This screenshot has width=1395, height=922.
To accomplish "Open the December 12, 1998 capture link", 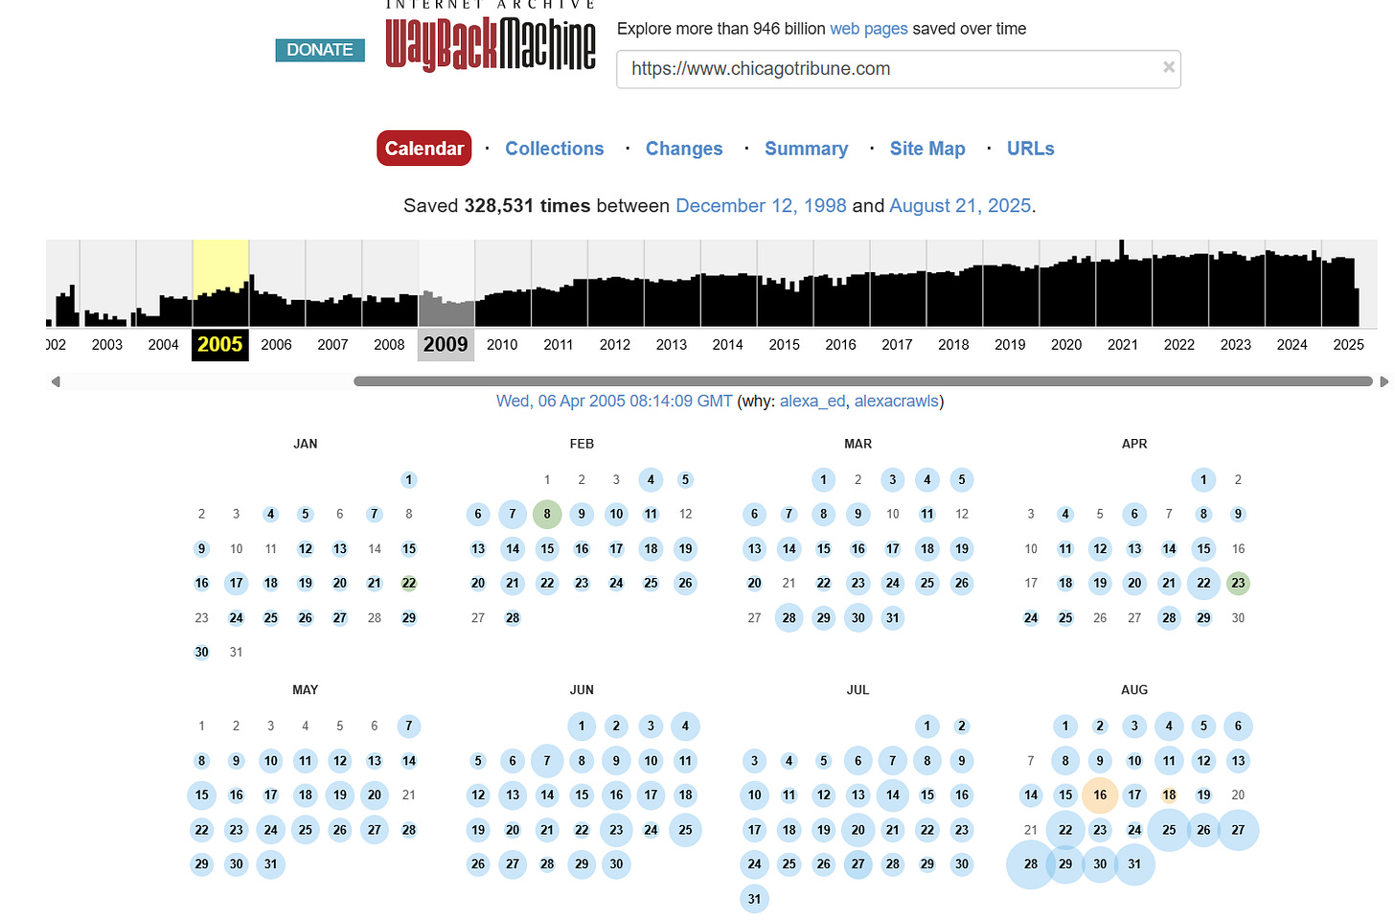I will point(761,206).
